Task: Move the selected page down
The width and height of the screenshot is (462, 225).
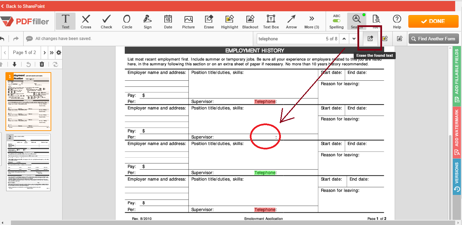Action: [x=14, y=64]
